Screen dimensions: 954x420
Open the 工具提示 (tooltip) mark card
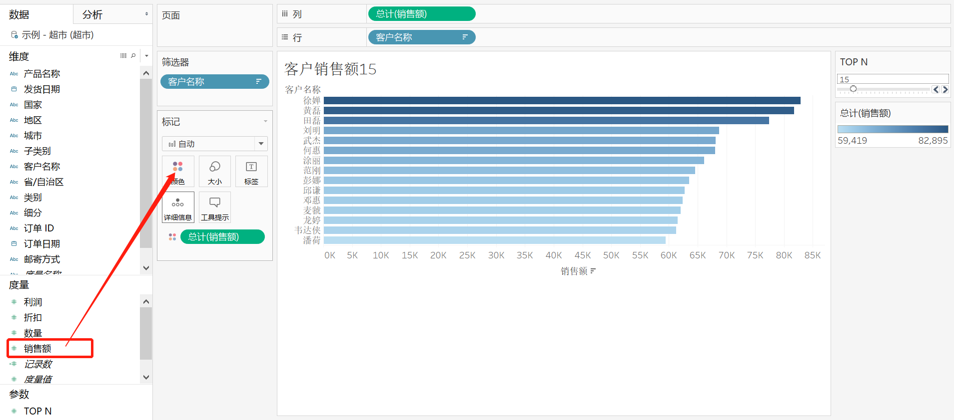click(x=215, y=207)
